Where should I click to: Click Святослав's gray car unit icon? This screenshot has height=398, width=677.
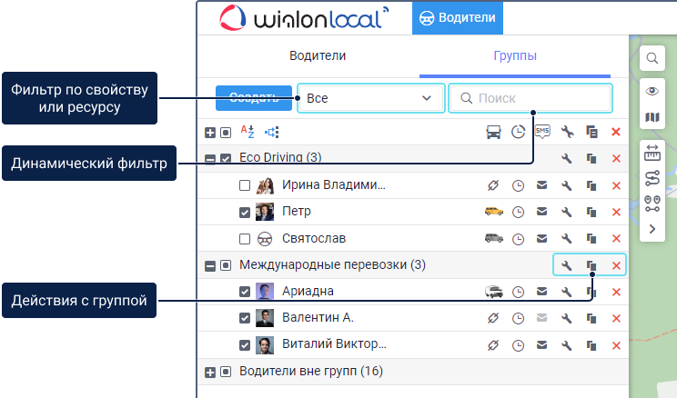(x=494, y=238)
